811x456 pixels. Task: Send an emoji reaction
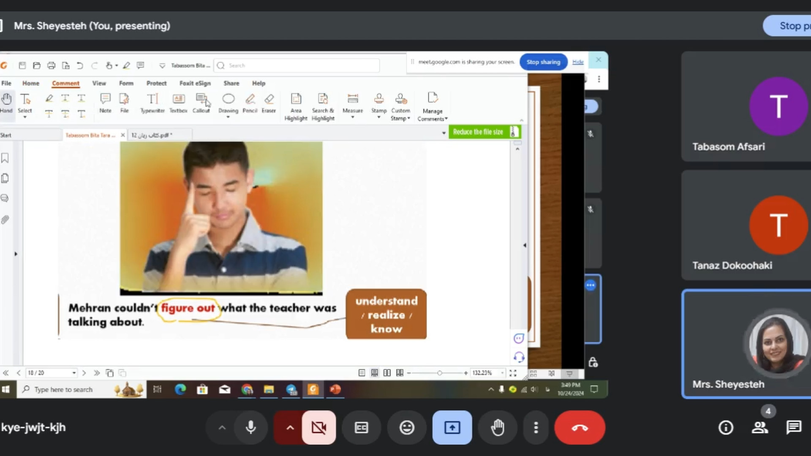(407, 427)
